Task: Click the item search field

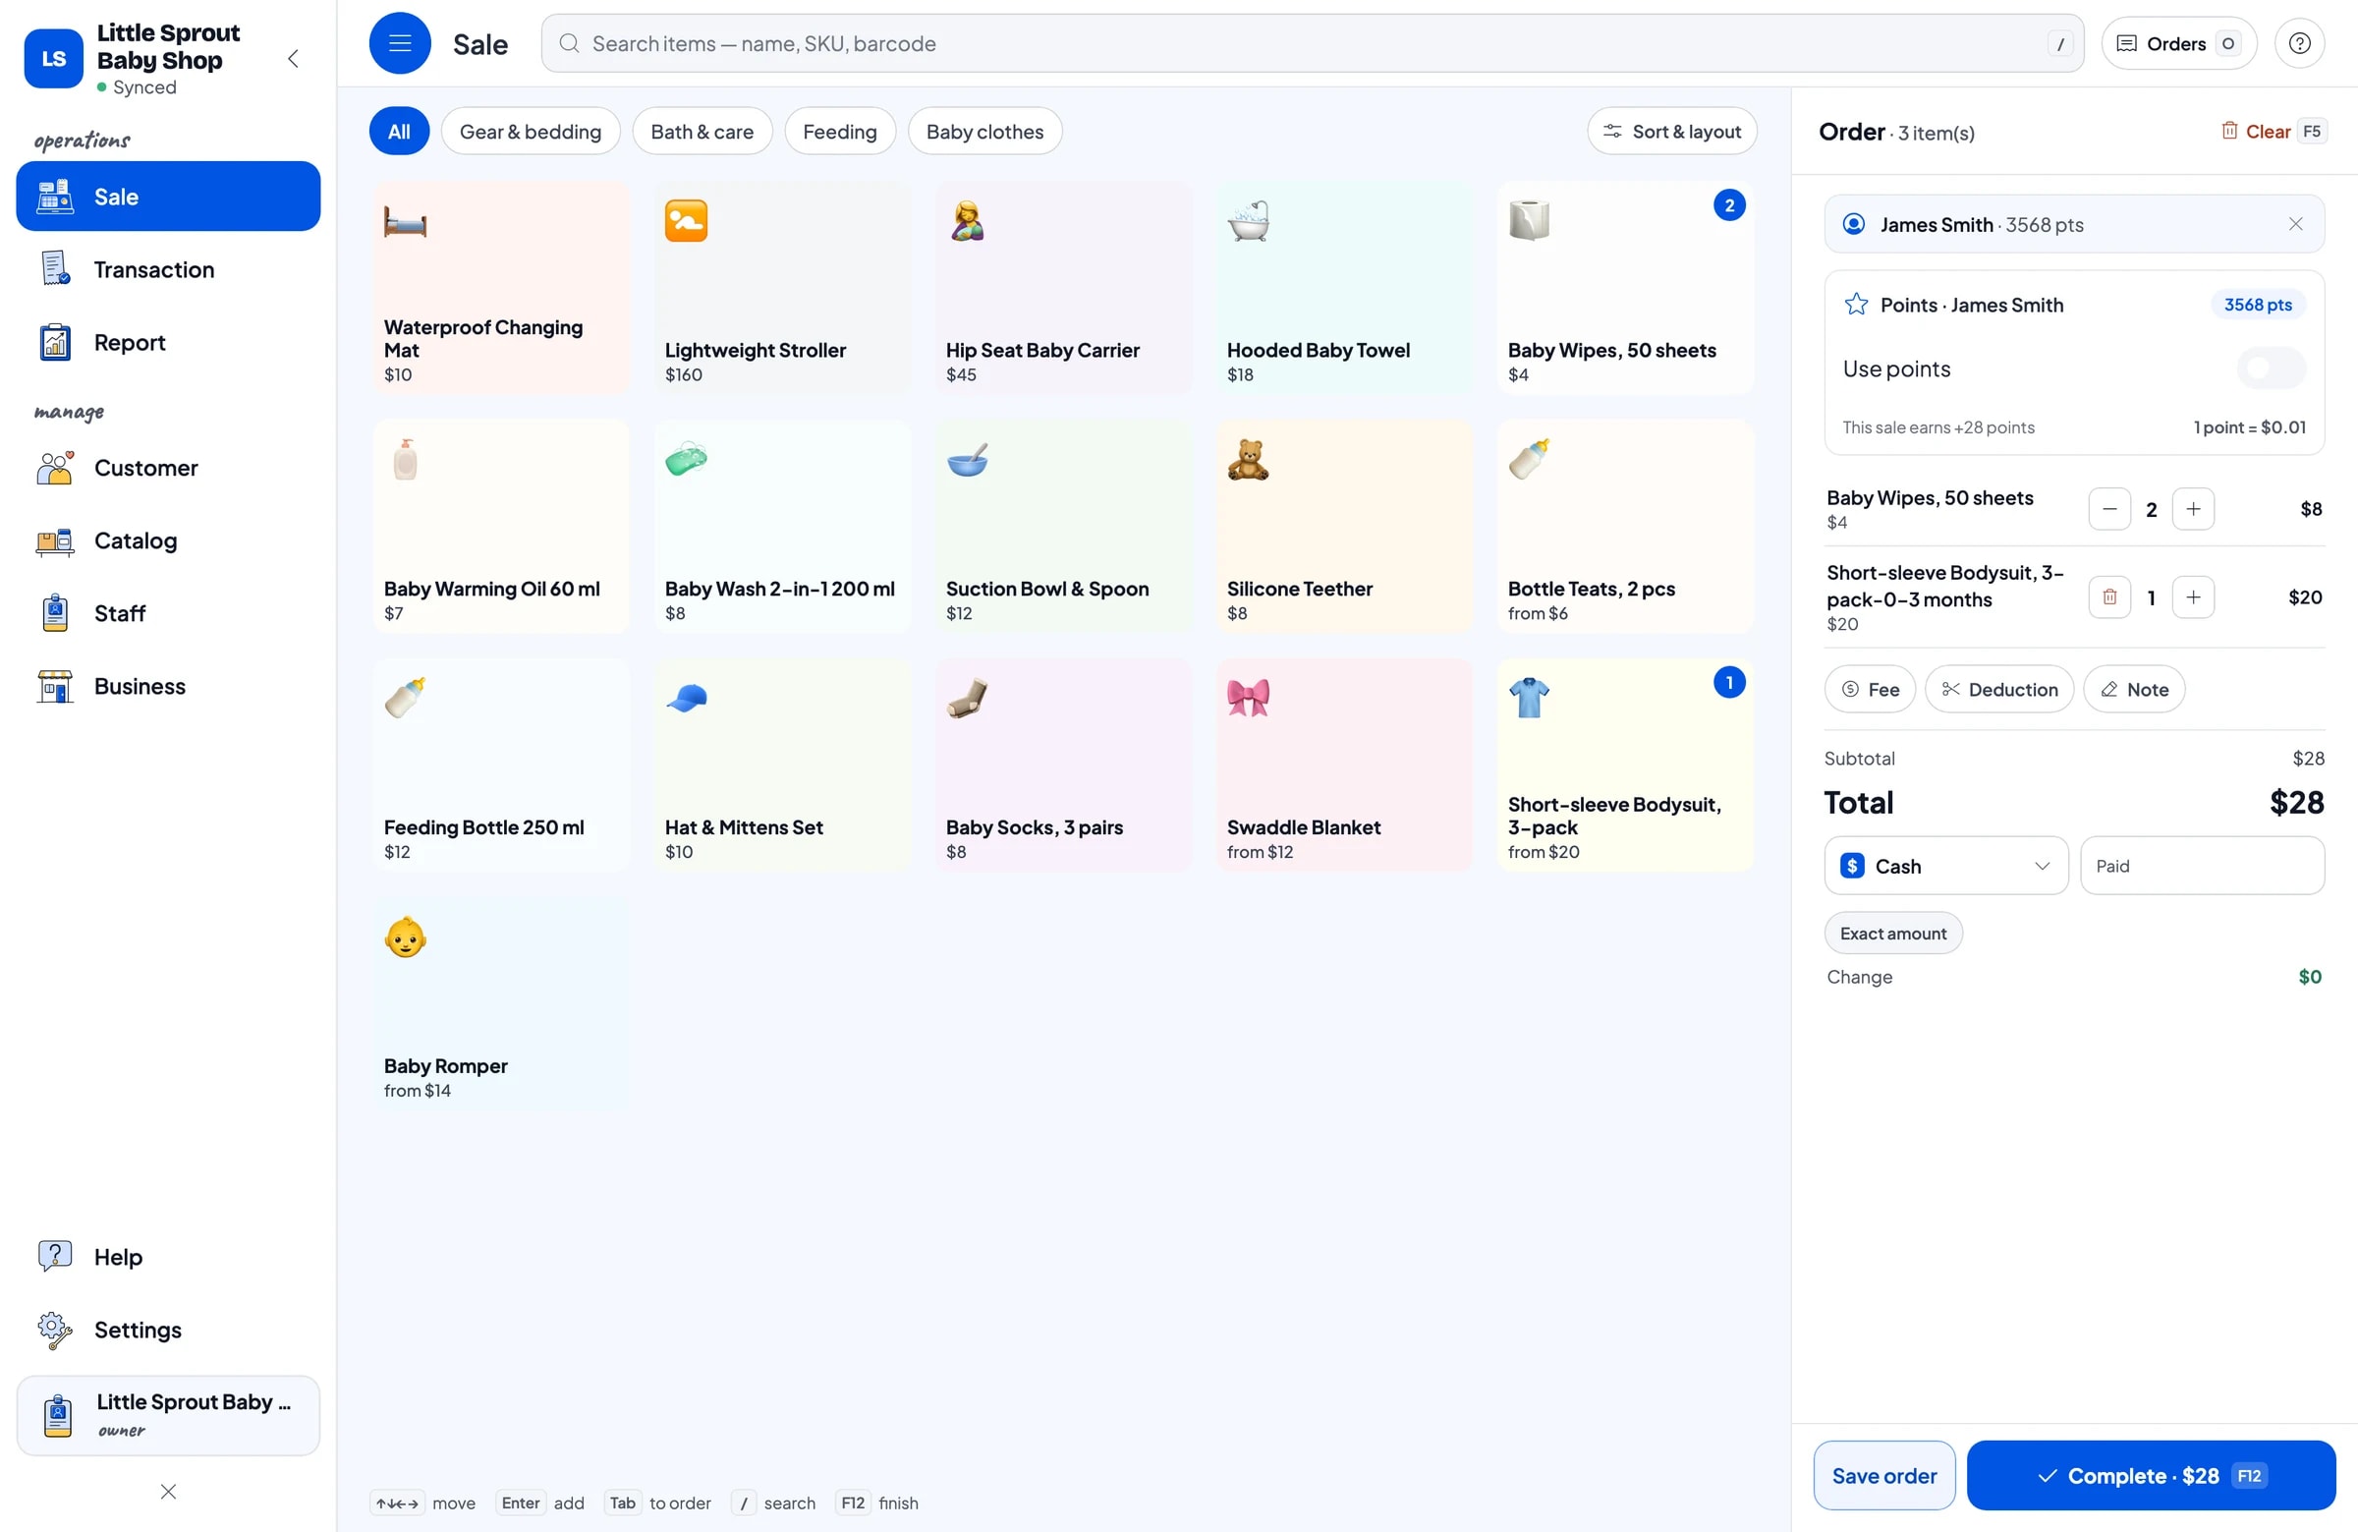Action: point(1312,43)
